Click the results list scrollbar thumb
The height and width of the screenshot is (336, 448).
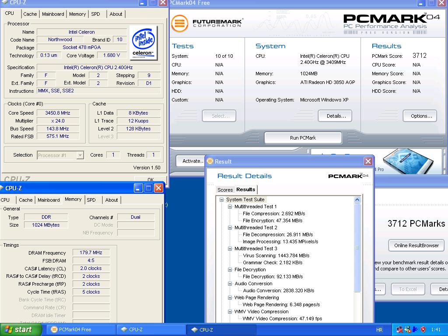pos(357,248)
